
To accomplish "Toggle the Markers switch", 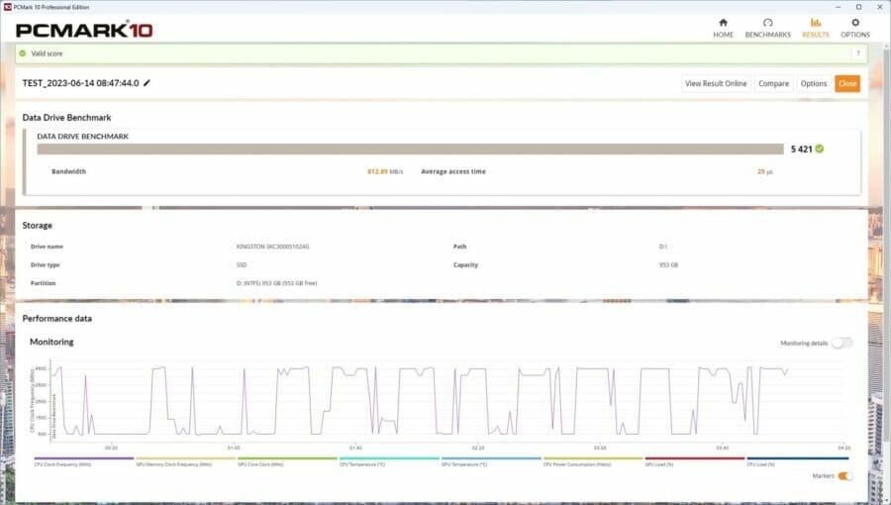I will coord(845,476).
